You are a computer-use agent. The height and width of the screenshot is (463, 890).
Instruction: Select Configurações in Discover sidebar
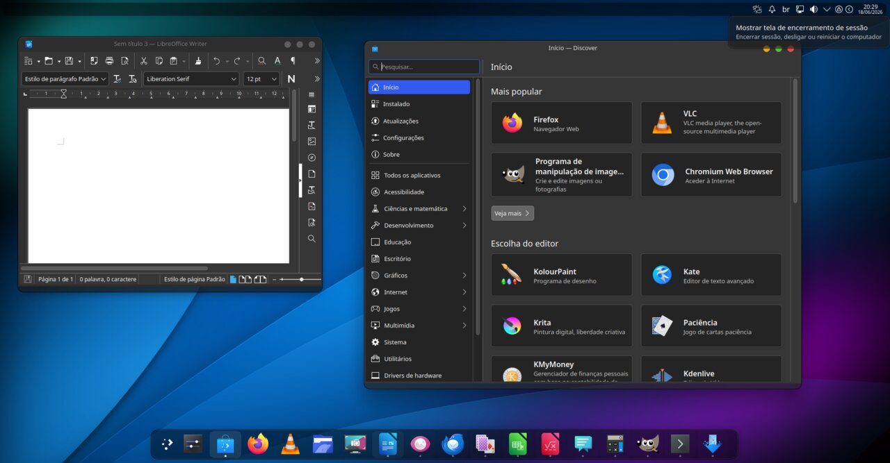pos(419,137)
